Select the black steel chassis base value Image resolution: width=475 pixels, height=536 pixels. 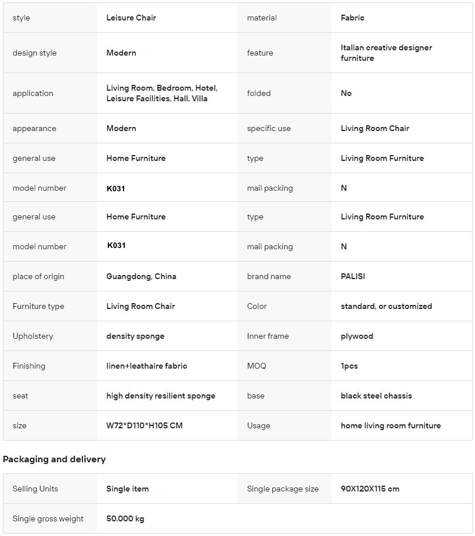coord(376,396)
